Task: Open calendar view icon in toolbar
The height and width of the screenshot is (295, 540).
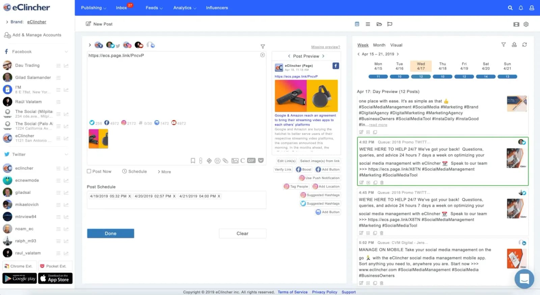Action: tap(357, 24)
